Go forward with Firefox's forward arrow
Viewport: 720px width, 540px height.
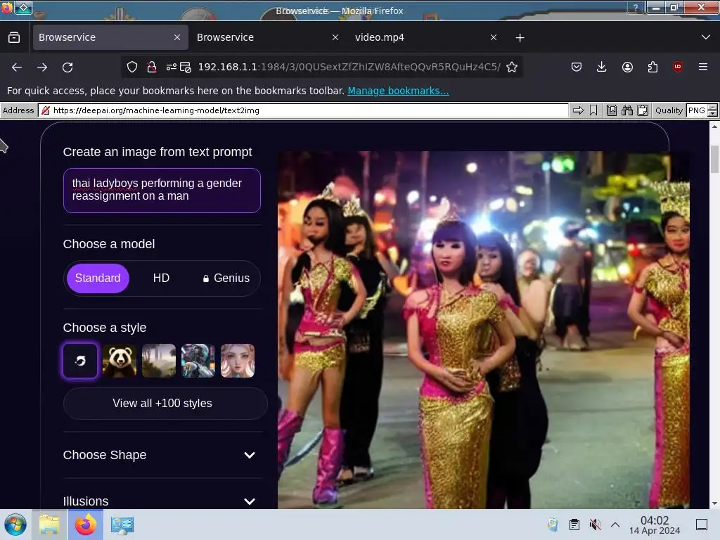click(42, 67)
